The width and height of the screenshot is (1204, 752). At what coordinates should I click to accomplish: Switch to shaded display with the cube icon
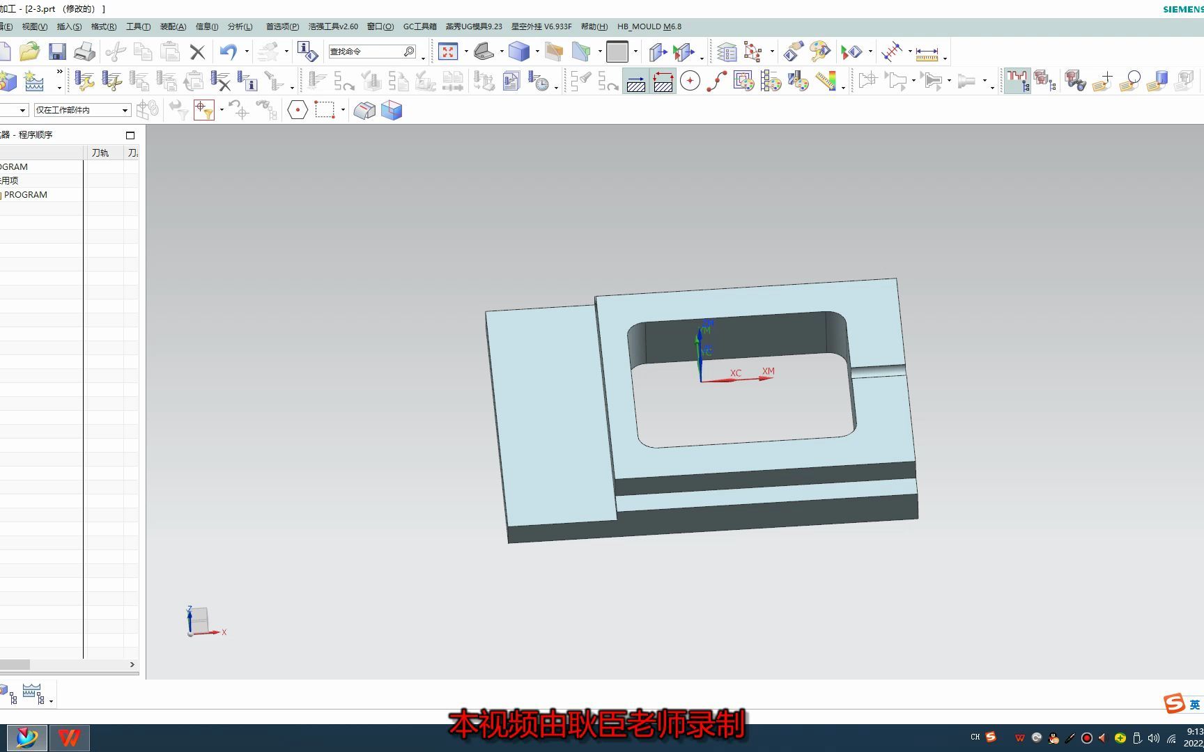(x=520, y=52)
